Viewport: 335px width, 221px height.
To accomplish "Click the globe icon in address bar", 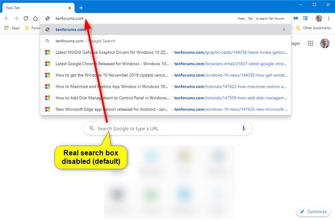I will (47, 18).
